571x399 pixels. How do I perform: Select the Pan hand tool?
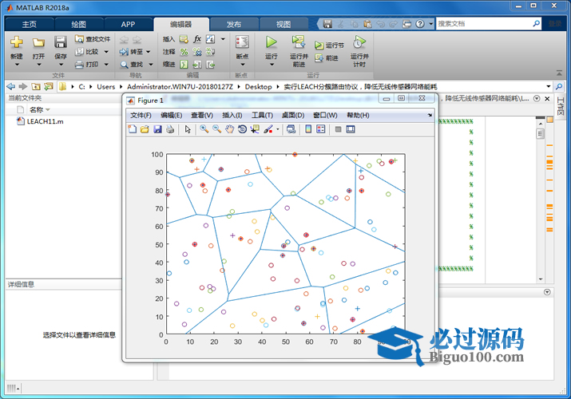tap(230, 129)
